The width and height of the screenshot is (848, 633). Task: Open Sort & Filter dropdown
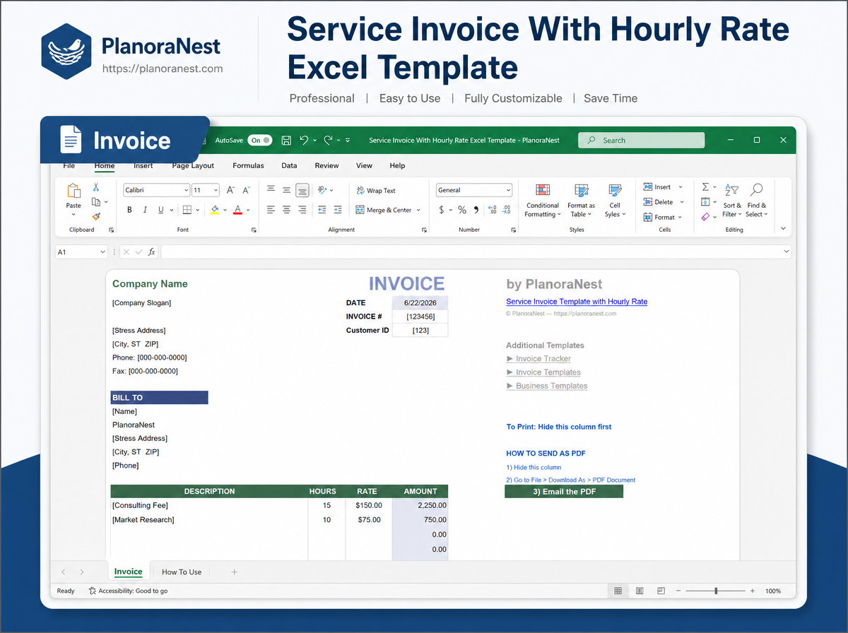point(732,201)
